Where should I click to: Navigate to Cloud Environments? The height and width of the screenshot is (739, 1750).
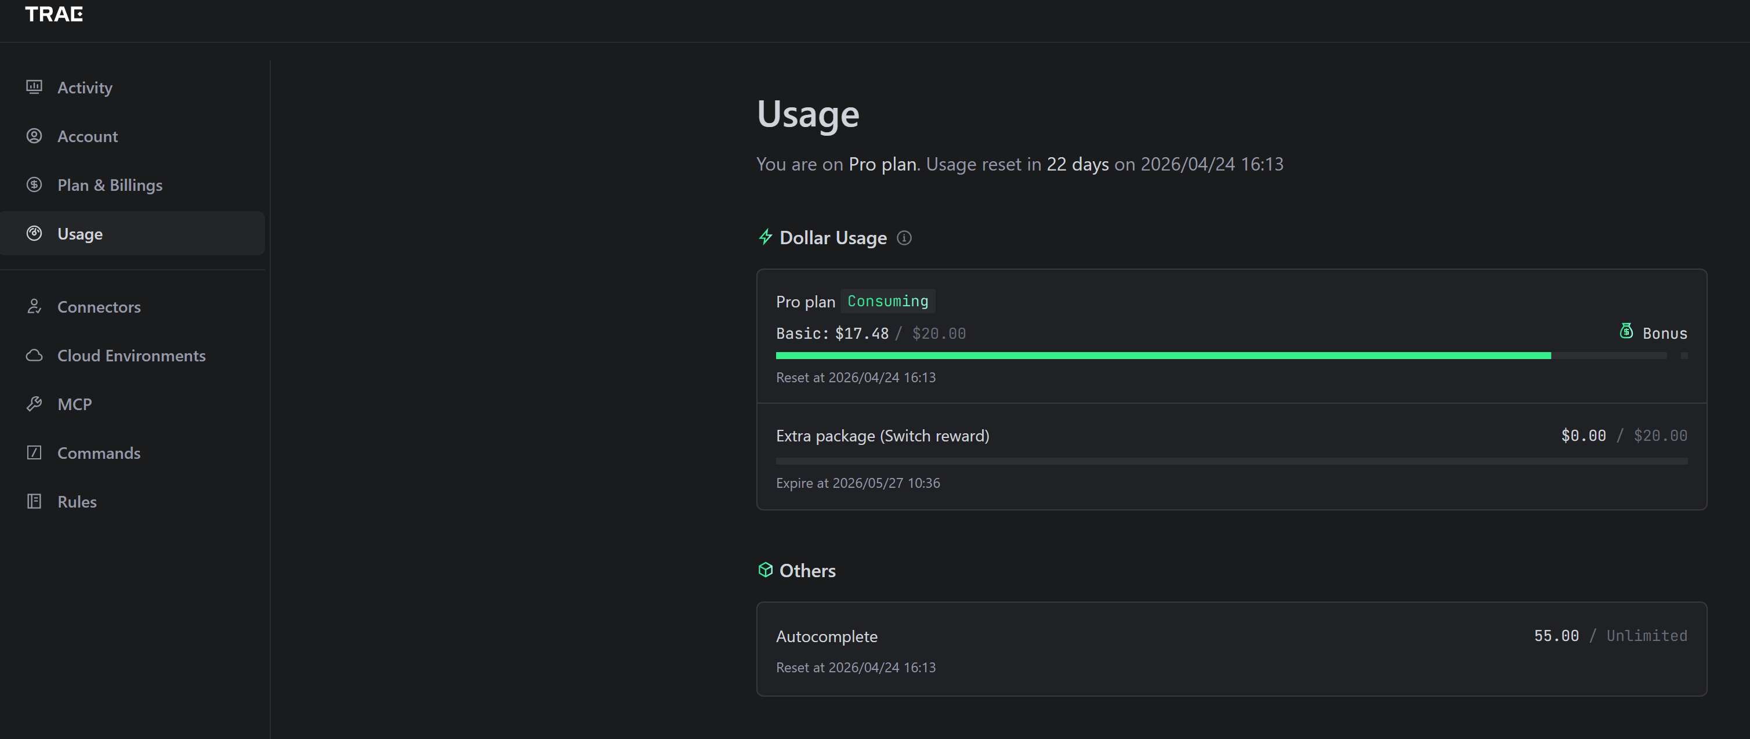click(x=132, y=355)
